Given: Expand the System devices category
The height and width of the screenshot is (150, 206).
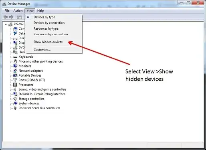Looking at the screenshot, I should pyautogui.click(x=11, y=103).
